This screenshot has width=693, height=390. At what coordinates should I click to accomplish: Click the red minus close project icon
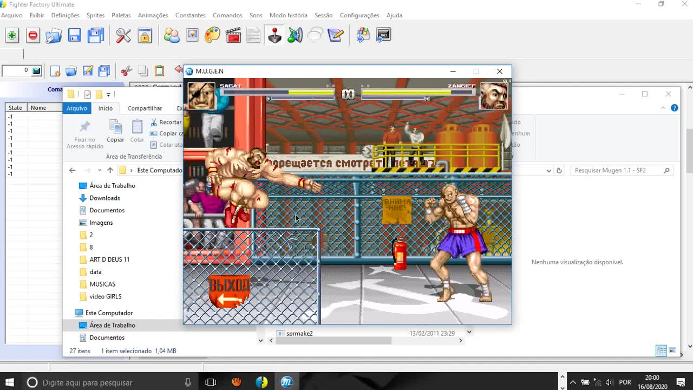32,36
